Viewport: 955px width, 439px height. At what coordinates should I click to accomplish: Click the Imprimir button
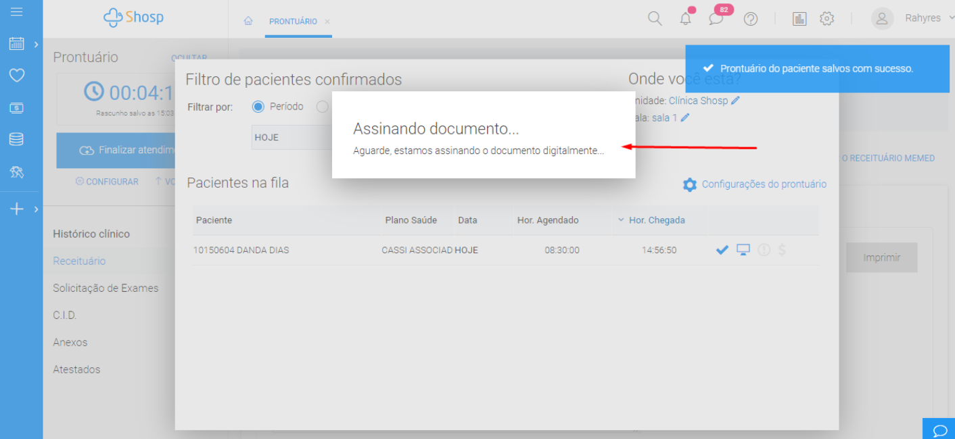(881, 258)
